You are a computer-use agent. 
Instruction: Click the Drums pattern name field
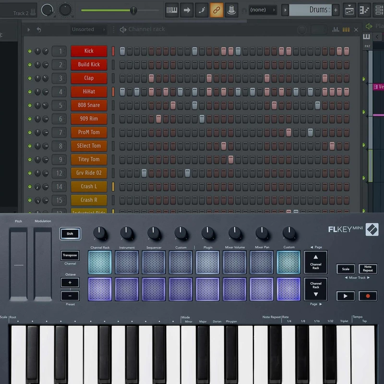coord(317,10)
